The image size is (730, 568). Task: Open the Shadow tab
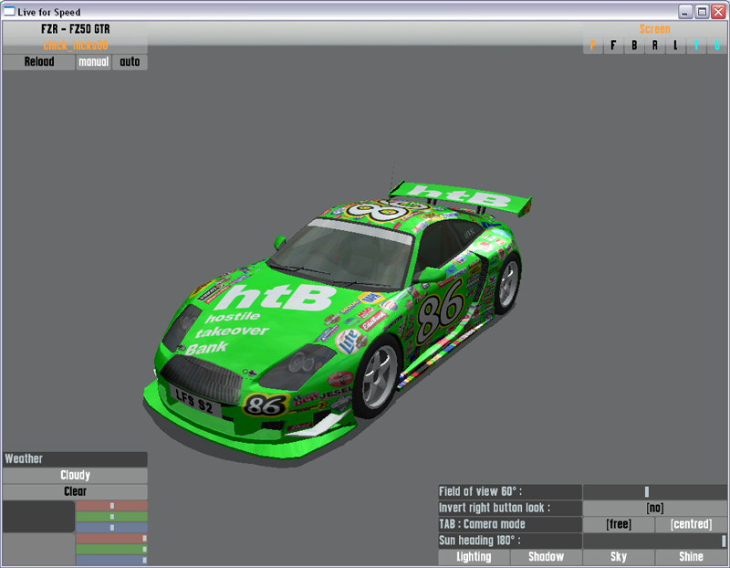click(x=546, y=557)
